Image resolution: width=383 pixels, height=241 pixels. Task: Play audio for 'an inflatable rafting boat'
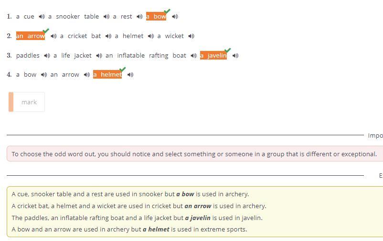click(x=193, y=56)
